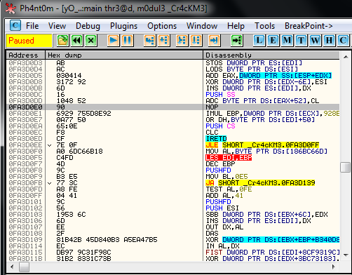This screenshot has width=352, height=275.
Task: Click the C system menu icon beside File
Action: [x=15, y=25]
